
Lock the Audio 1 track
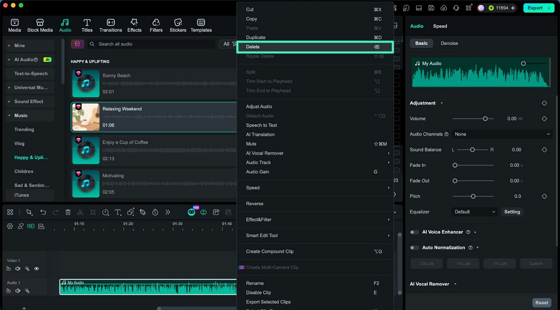pos(9,291)
